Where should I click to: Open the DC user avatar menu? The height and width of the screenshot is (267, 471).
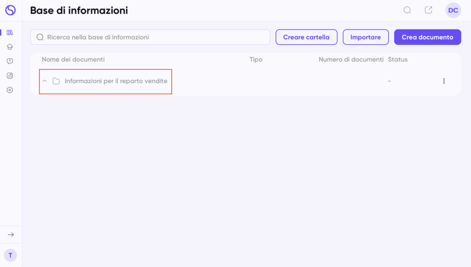tap(453, 10)
